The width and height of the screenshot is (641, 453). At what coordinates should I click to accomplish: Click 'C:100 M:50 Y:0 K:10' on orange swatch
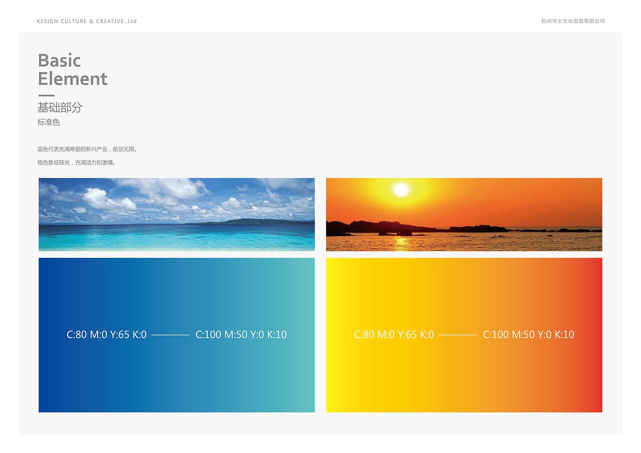point(528,334)
